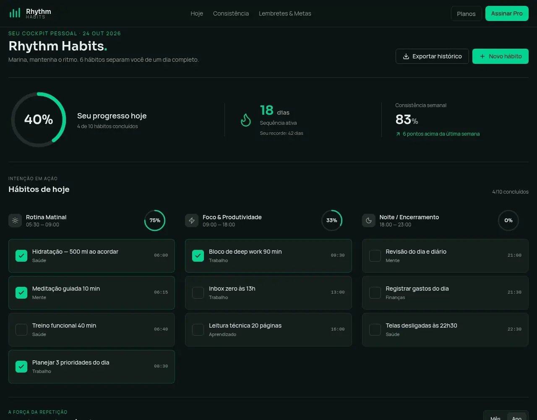537x420 pixels.
Task: Go to the Hoje nav item
Action: pyautogui.click(x=197, y=13)
